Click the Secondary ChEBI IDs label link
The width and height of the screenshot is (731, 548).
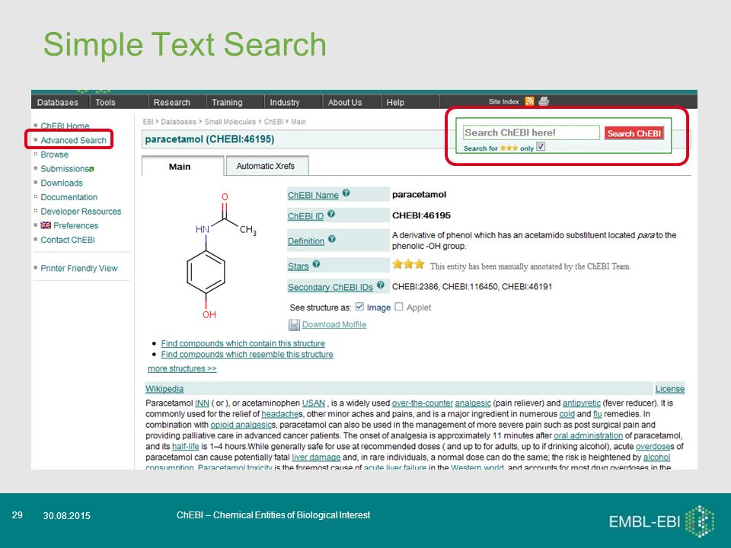click(x=330, y=287)
